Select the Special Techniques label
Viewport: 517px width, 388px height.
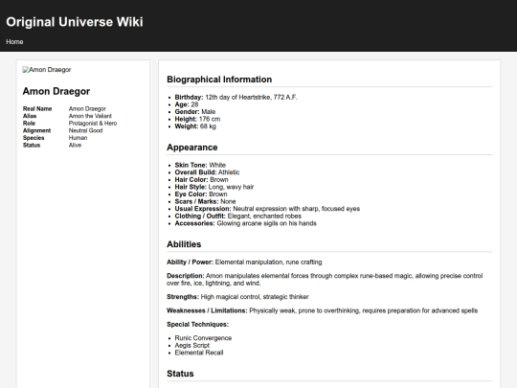[x=198, y=325]
